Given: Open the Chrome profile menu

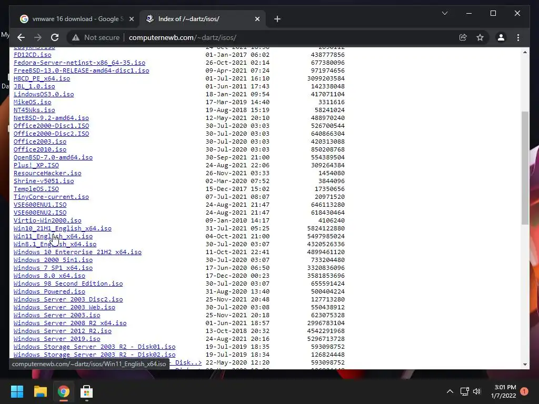Looking at the screenshot, I should pyautogui.click(x=501, y=37).
